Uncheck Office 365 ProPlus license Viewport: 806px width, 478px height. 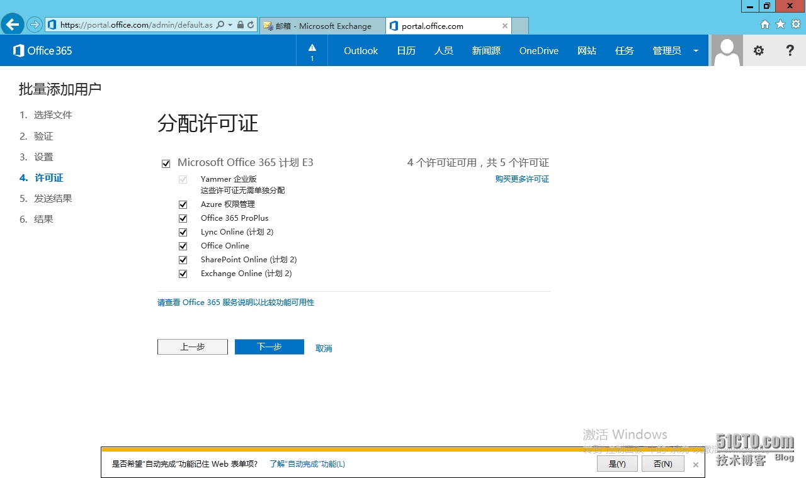tap(183, 218)
